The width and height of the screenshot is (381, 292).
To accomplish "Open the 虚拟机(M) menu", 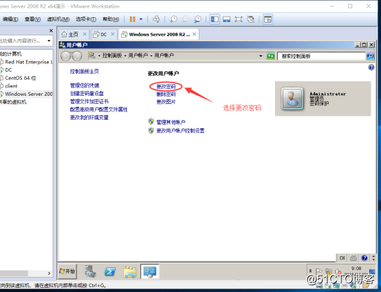I will coord(58,19).
